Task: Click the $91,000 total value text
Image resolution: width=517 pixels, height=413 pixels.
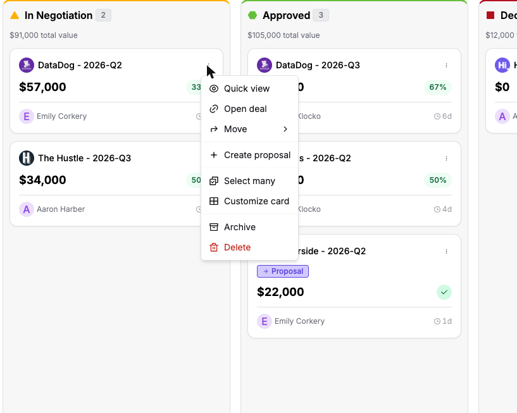Action: pos(44,35)
